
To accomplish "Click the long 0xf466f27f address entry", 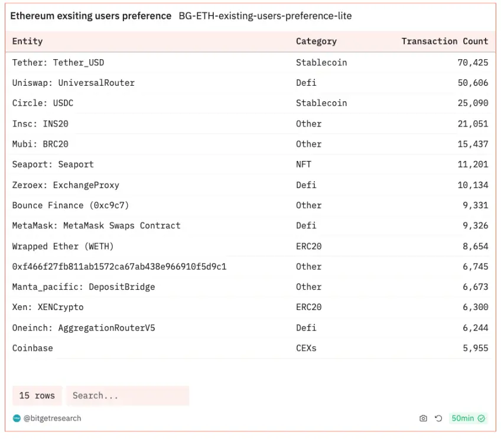I will (x=119, y=266).
